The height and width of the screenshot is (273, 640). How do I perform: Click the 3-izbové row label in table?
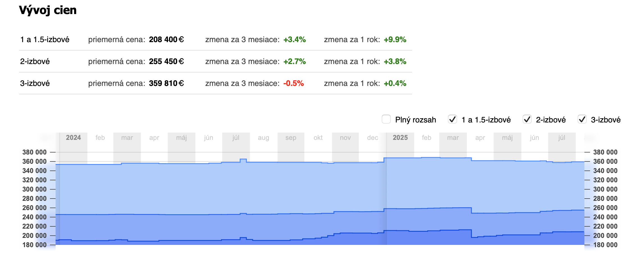pos(35,83)
